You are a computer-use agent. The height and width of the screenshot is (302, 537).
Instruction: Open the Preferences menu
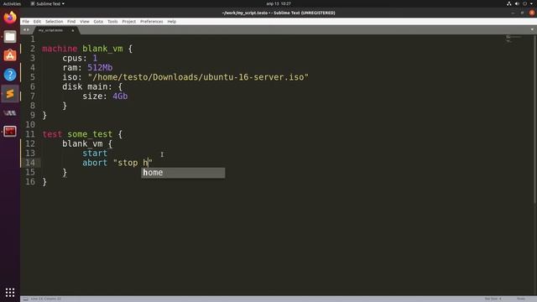[151, 22]
